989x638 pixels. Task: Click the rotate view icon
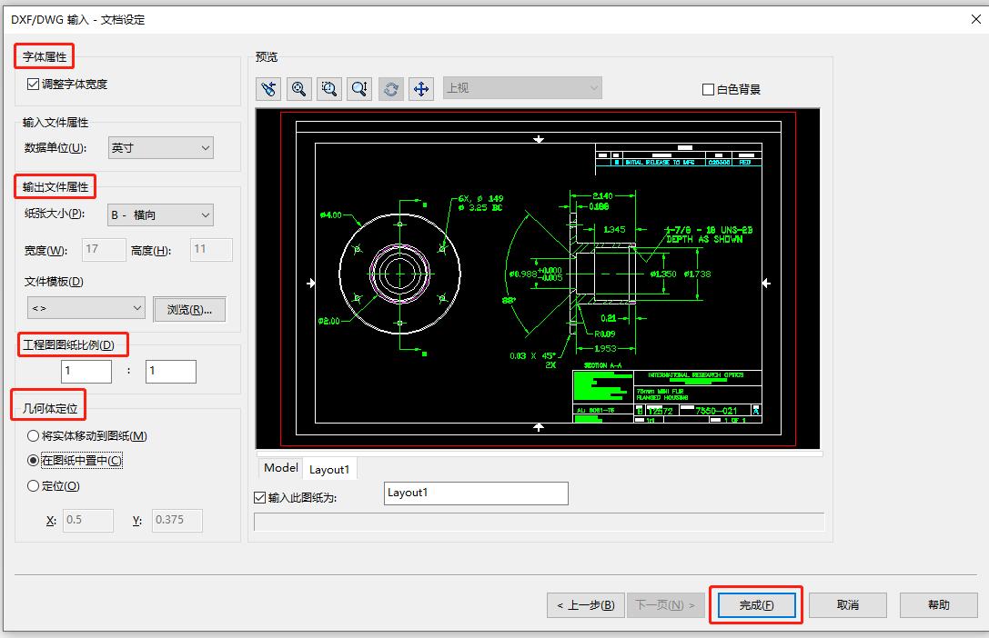click(x=390, y=88)
